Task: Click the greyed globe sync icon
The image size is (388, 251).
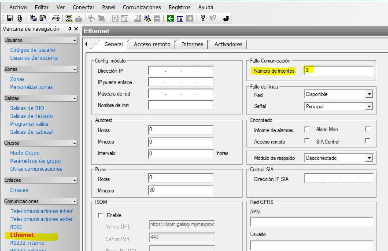Action: tap(92, 18)
